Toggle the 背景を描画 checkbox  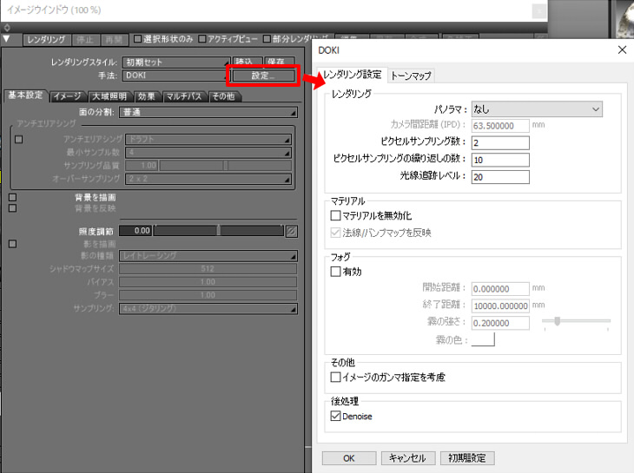coord(12,197)
